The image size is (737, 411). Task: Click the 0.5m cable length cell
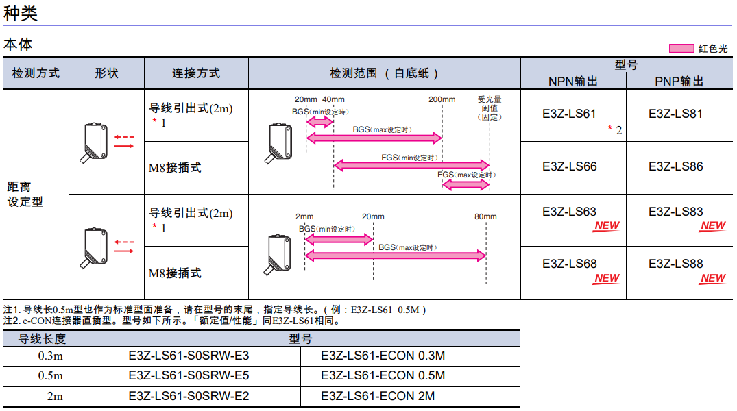tap(50, 376)
